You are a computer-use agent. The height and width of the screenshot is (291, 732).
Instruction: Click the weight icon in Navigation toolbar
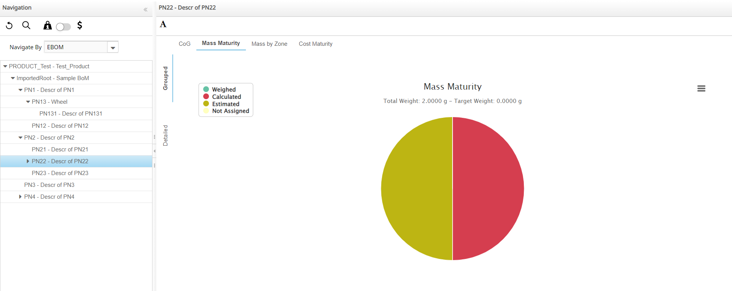(47, 26)
